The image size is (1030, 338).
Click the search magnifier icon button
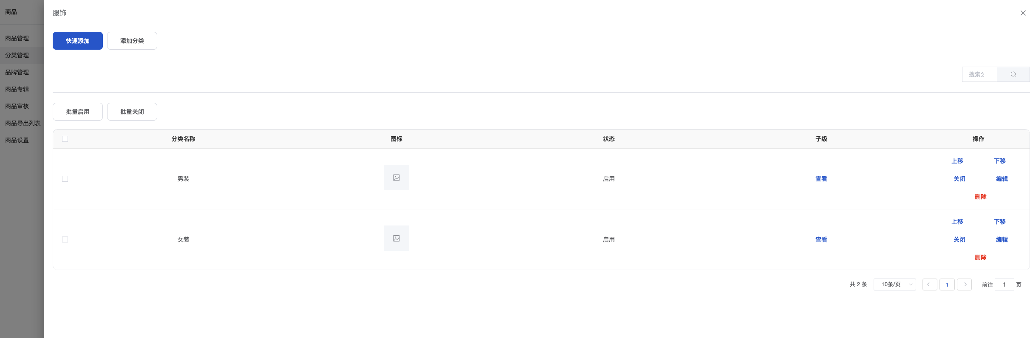coord(1013,74)
